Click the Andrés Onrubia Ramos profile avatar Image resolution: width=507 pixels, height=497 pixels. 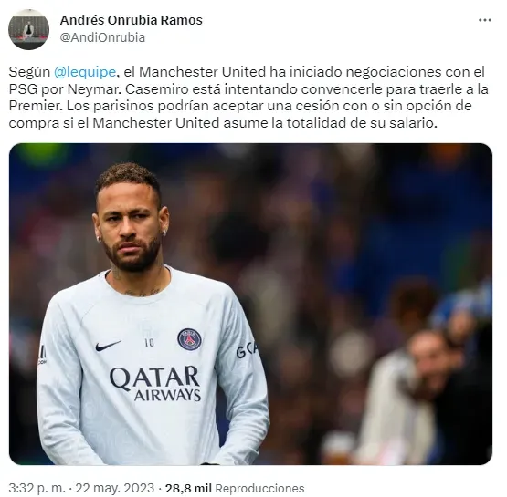coord(28,29)
